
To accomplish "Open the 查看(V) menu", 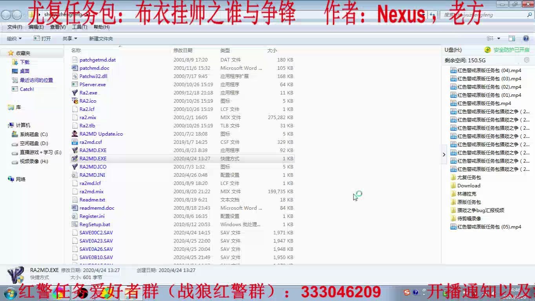I will [58, 27].
